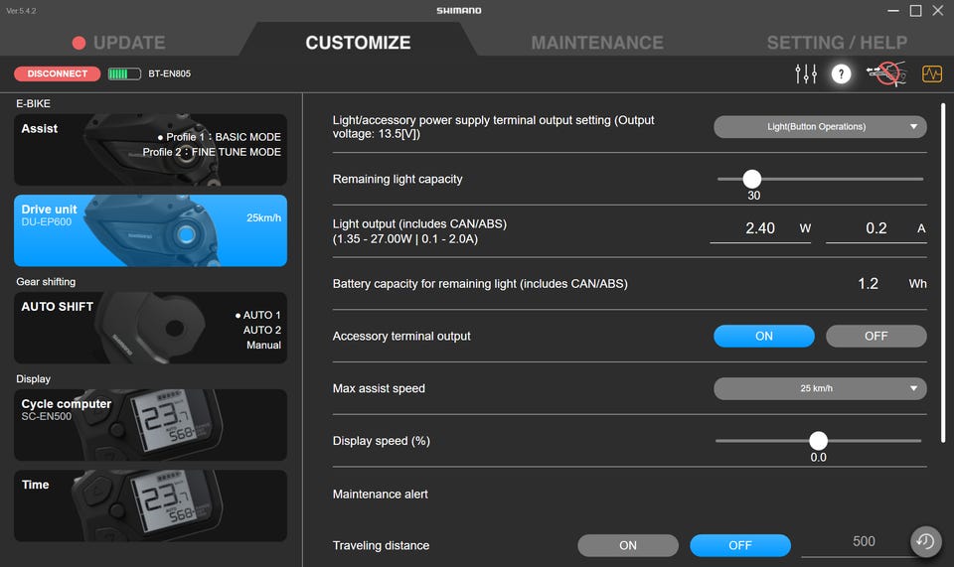Turn Traveling distance alert ON
Image resolution: width=954 pixels, height=567 pixels.
(x=628, y=546)
